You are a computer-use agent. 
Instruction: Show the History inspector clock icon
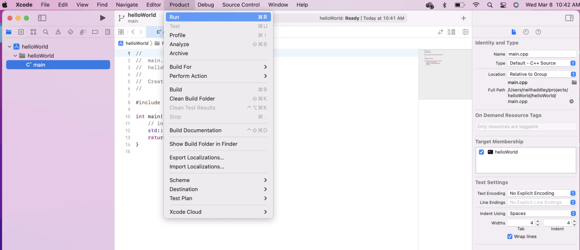(x=526, y=32)
